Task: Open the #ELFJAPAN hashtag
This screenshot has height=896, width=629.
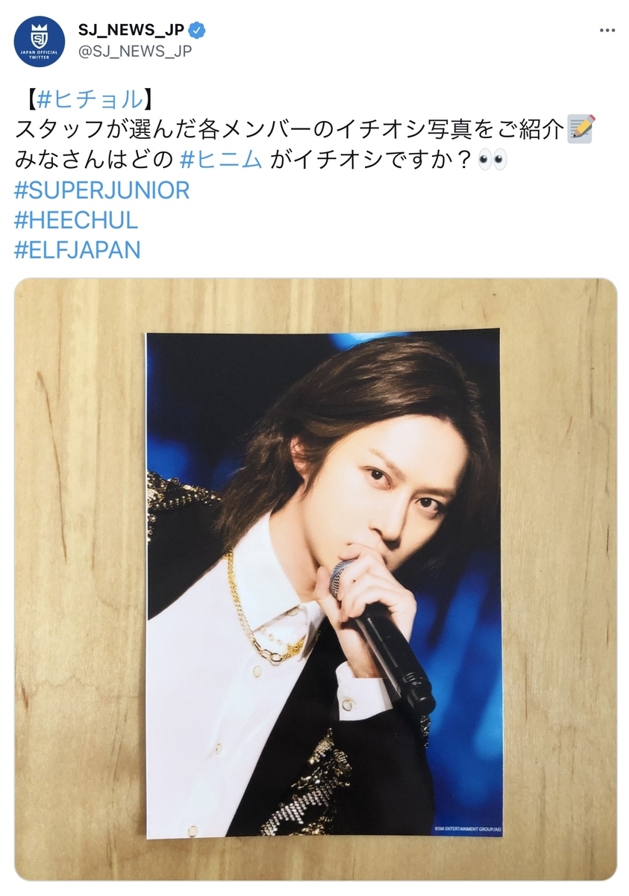Action: pyautogui.click(x=78, y=250)
